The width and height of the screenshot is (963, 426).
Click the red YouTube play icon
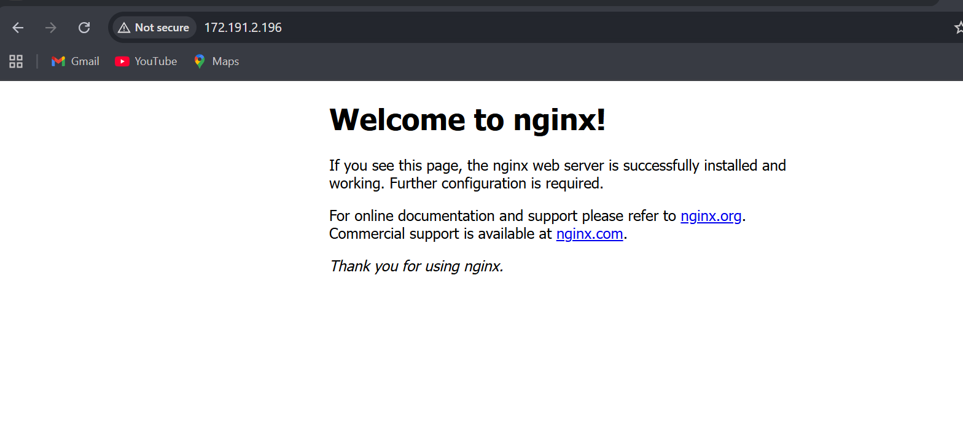pos(122,61)
